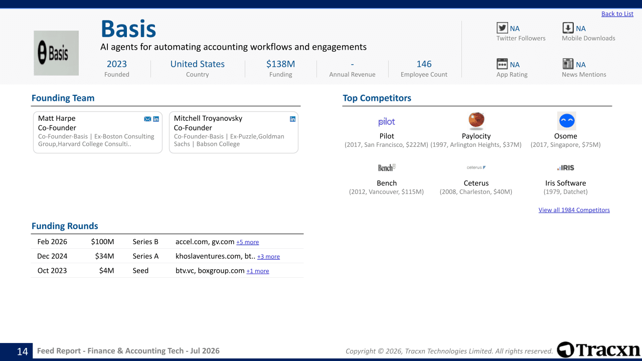
Task: Click the Ceterus competitor logo
Action: [x=476, y=167]
